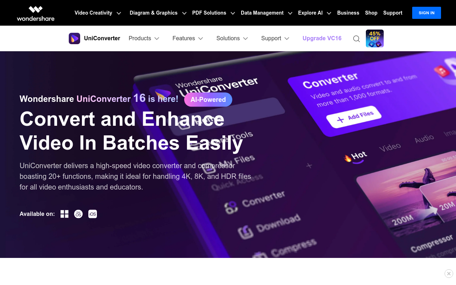Open the Explore AI menu

click(x=310, y=13)
